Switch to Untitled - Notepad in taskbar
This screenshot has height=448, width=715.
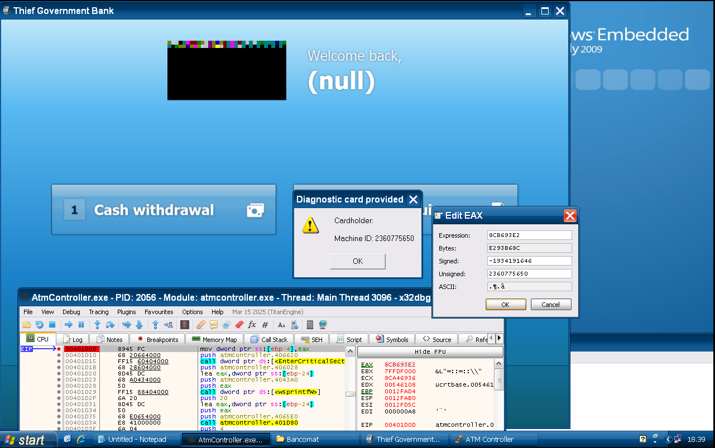(x=137, y=440)
